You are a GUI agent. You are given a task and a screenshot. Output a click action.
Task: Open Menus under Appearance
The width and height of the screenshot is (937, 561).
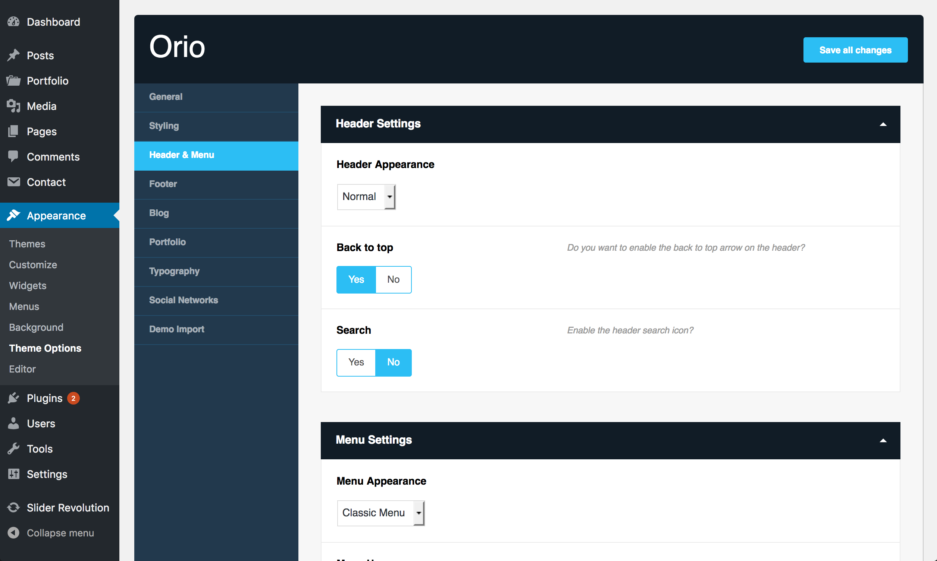[24, 306]
